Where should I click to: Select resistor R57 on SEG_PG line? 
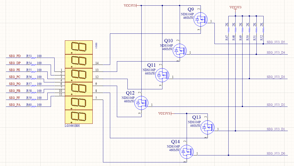click(x=33, y=86)
